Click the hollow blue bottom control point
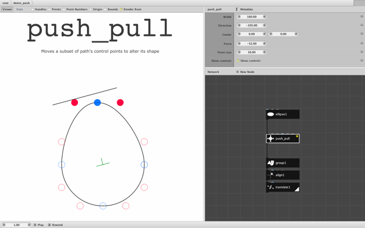Image resolution: width=365 pixels, height=228 pixels. [103, 206]
